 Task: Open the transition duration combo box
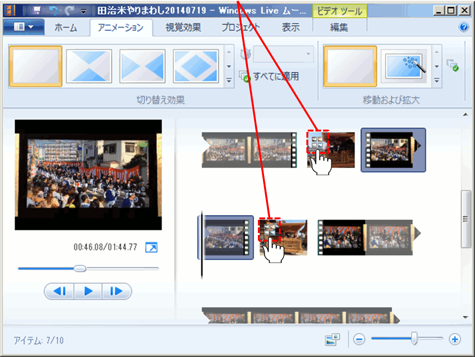pyautogui.click(x=284, y=54)
